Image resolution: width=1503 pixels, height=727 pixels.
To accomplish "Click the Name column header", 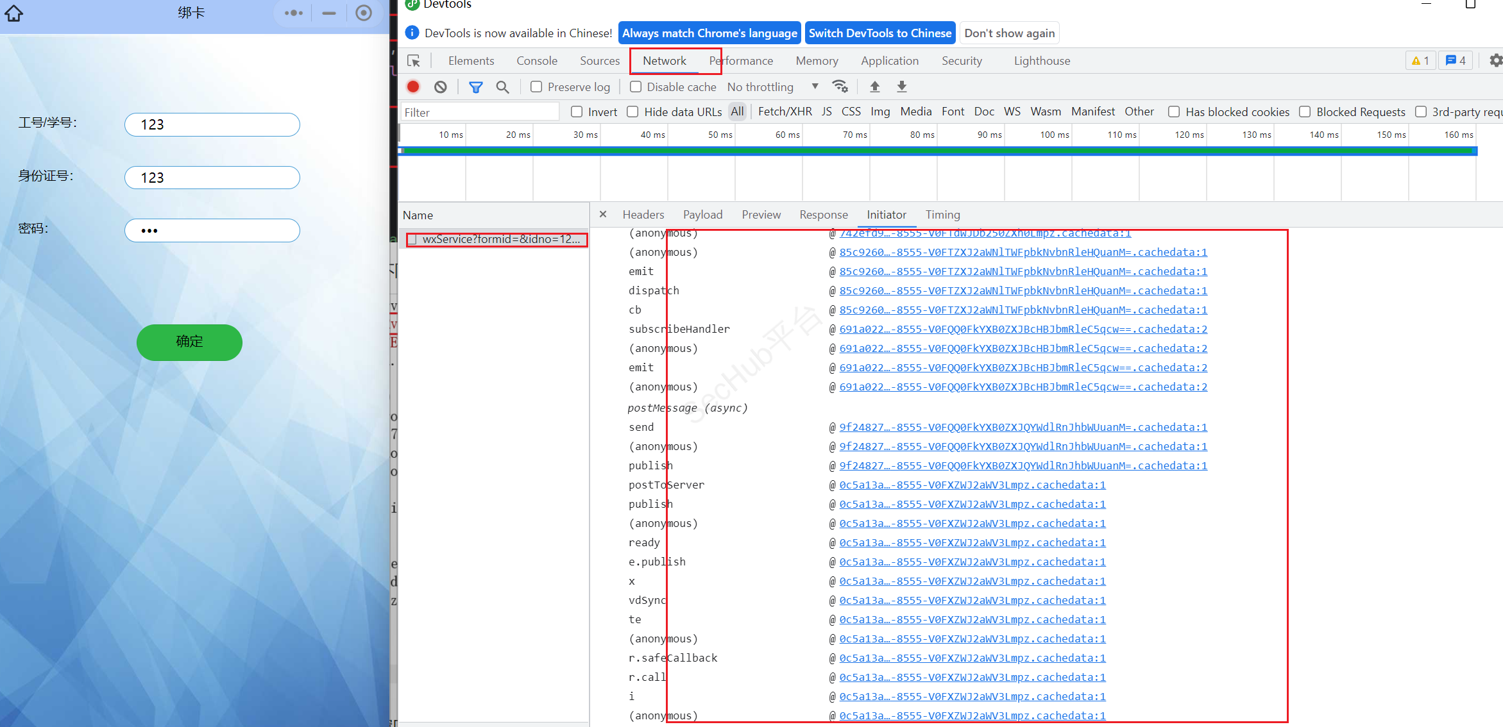I will pyautogui.click(x=493, y=215).
